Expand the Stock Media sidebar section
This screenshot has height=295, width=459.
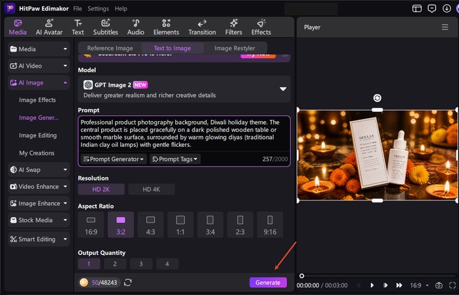[39, 220]
